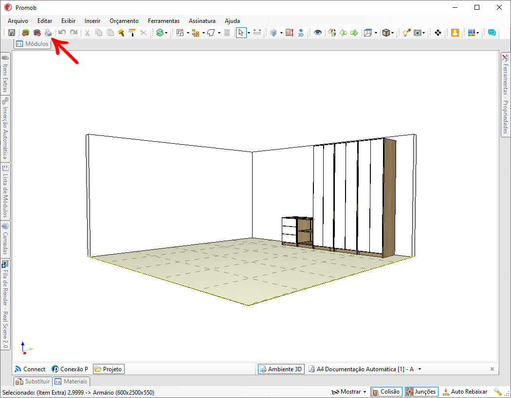Open the Arquivo menu

click(x=18, y=21)
